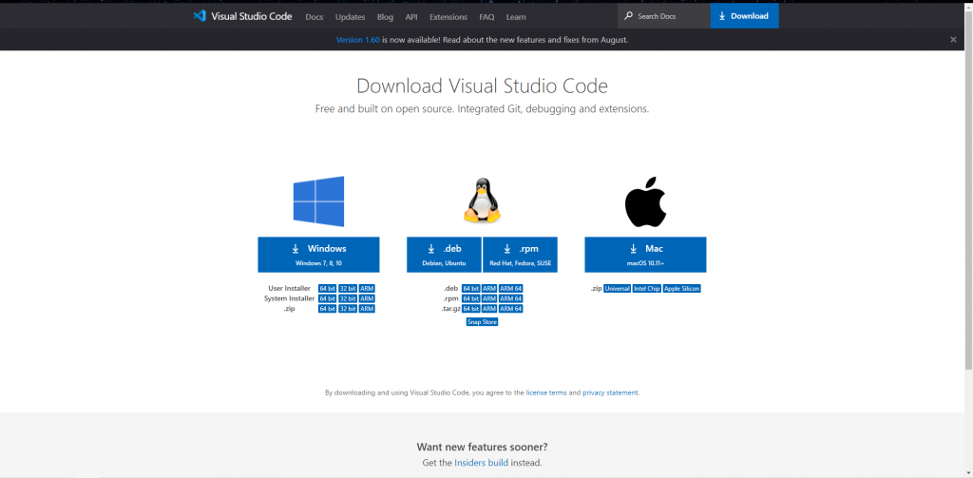
Task: Select Linux .deb 64 bit
Action: (471, 289)
